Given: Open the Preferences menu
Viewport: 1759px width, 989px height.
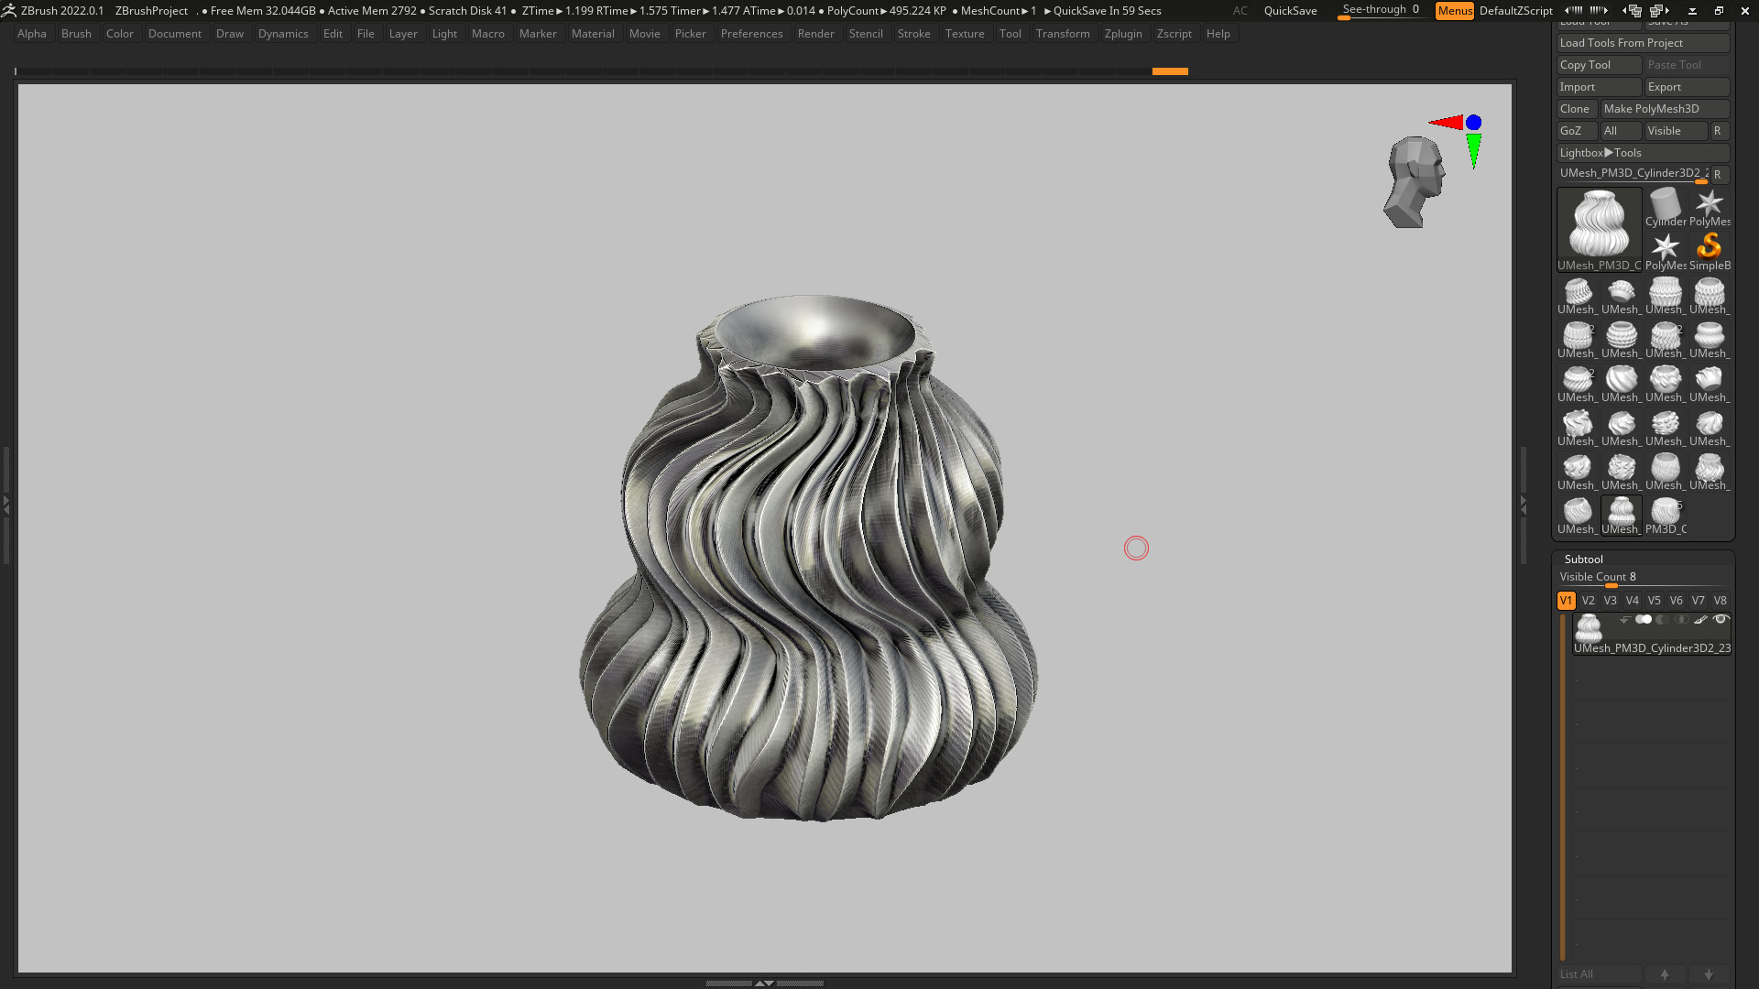Looking at the screenshot, I should point(751,34).
